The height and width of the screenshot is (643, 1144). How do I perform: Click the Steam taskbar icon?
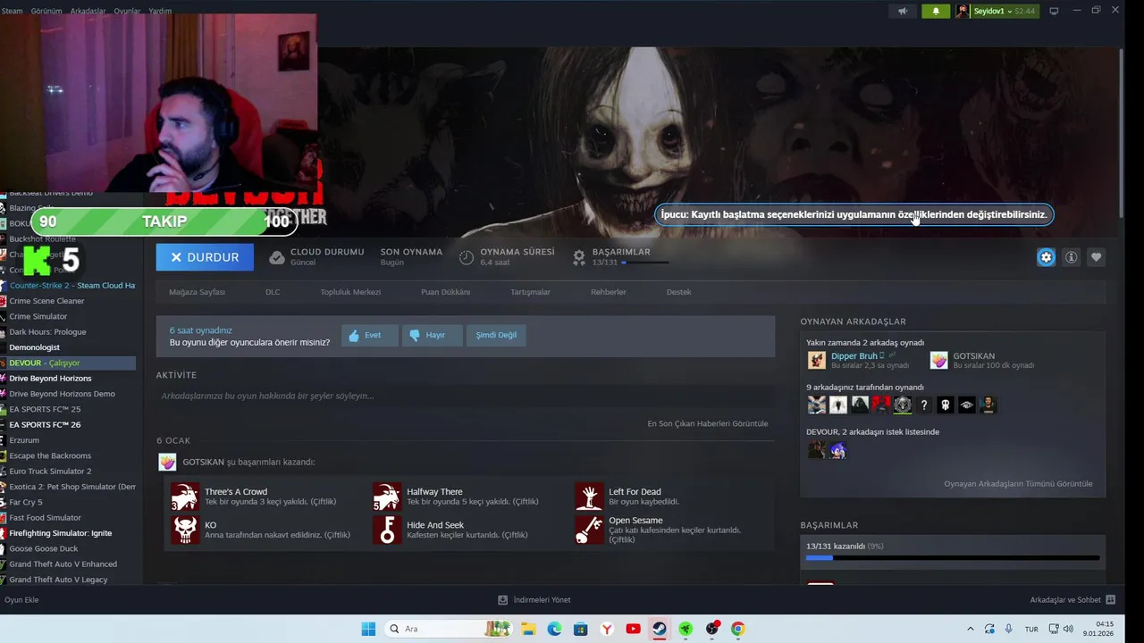(x=660, y=629)
